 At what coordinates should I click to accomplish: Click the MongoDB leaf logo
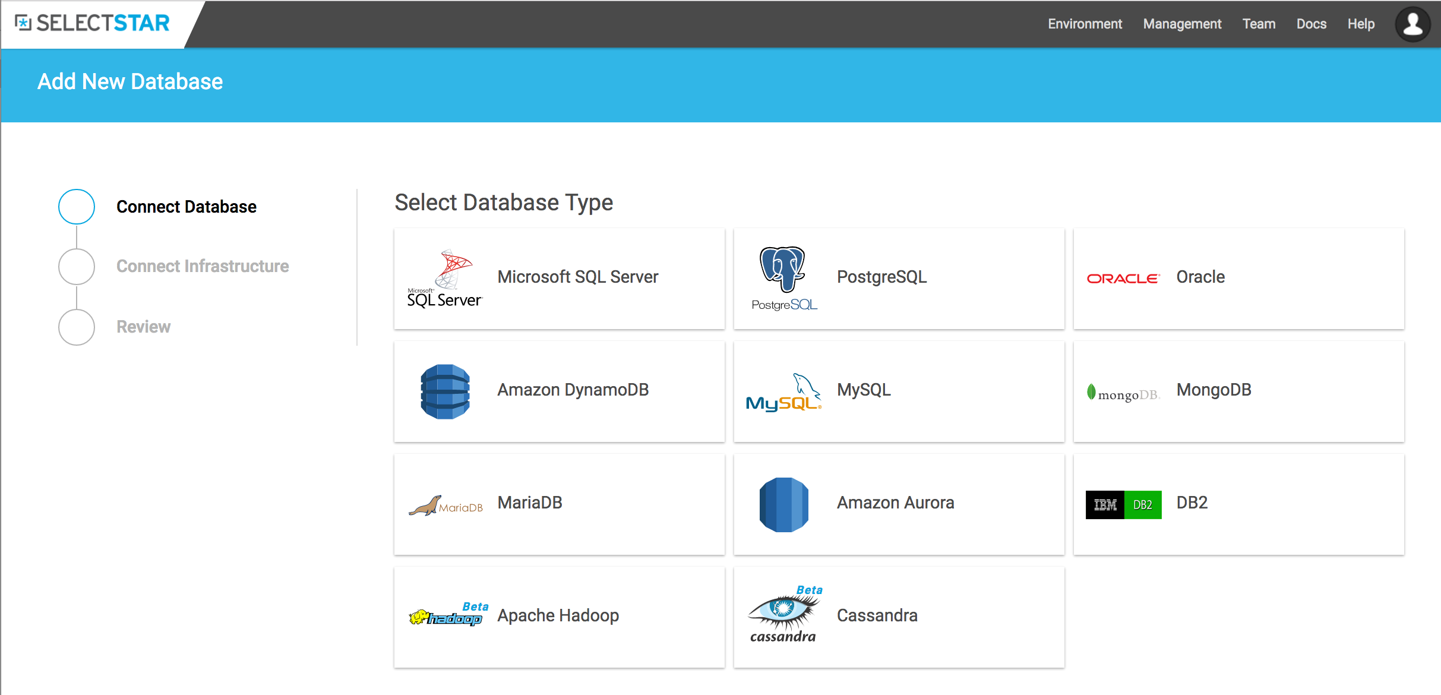pos(1123,393)
